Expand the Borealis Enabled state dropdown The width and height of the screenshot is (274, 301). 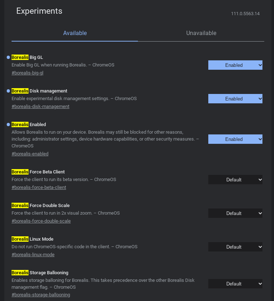[235, 139]
